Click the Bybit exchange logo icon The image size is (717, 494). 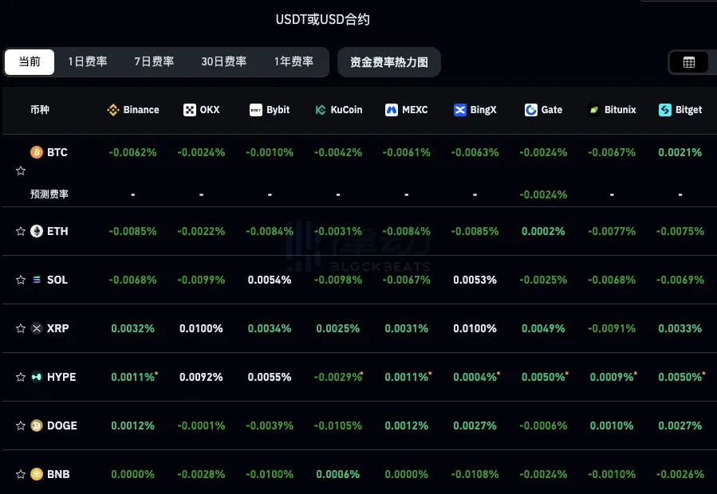pos(255,110)
